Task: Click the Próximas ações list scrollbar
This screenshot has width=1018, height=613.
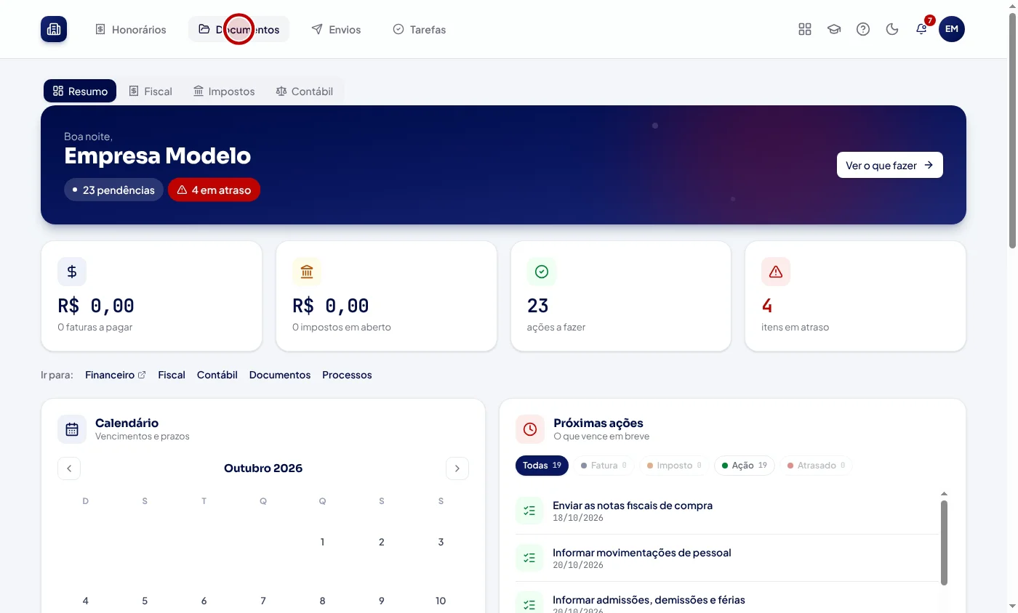Action: coord(944,542)
